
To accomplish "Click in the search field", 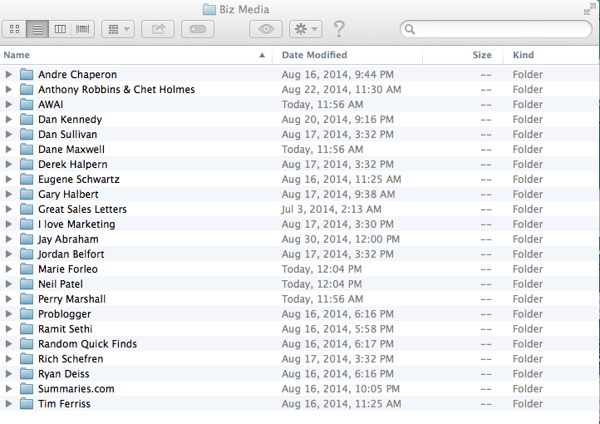I will [496, 29].
